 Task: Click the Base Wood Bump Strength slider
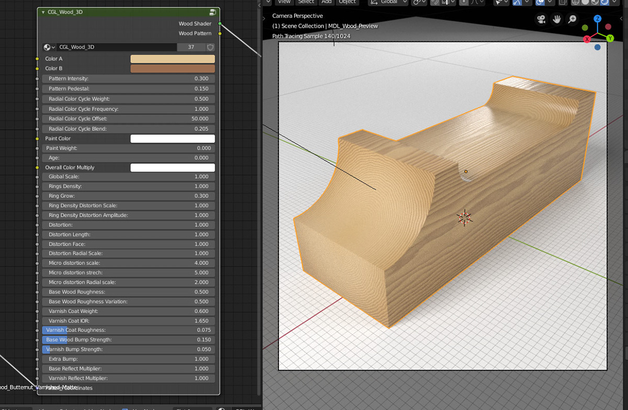point(128,340)
